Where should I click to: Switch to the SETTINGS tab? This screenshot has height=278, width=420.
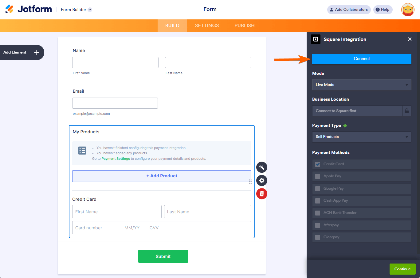tap(207, 26)
